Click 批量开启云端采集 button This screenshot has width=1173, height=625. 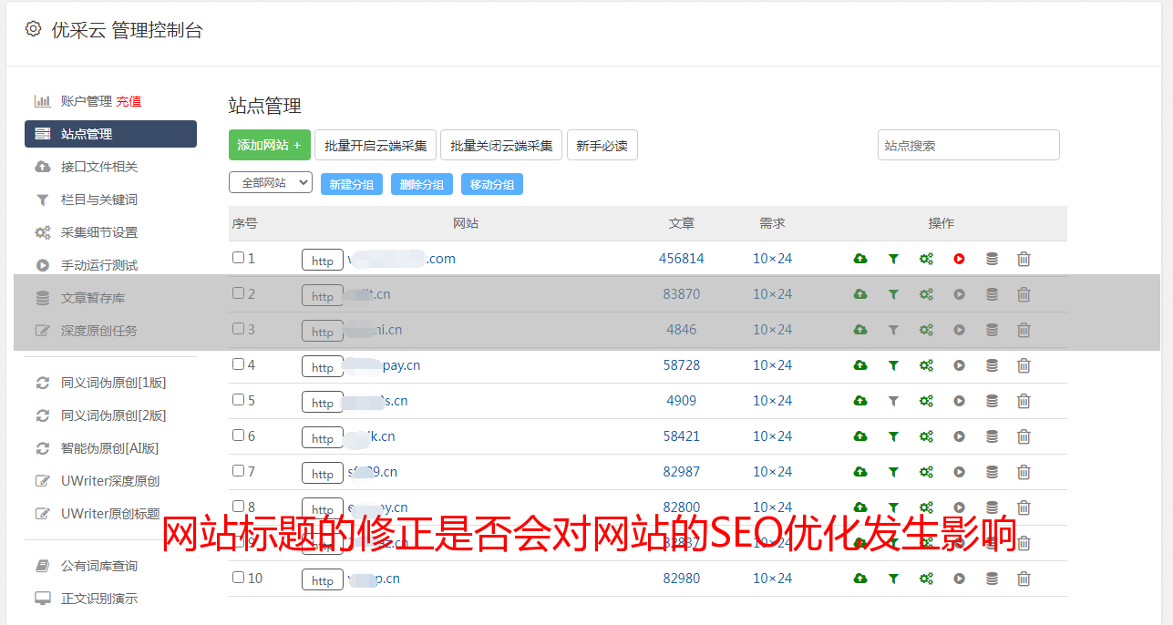point(376,145)
